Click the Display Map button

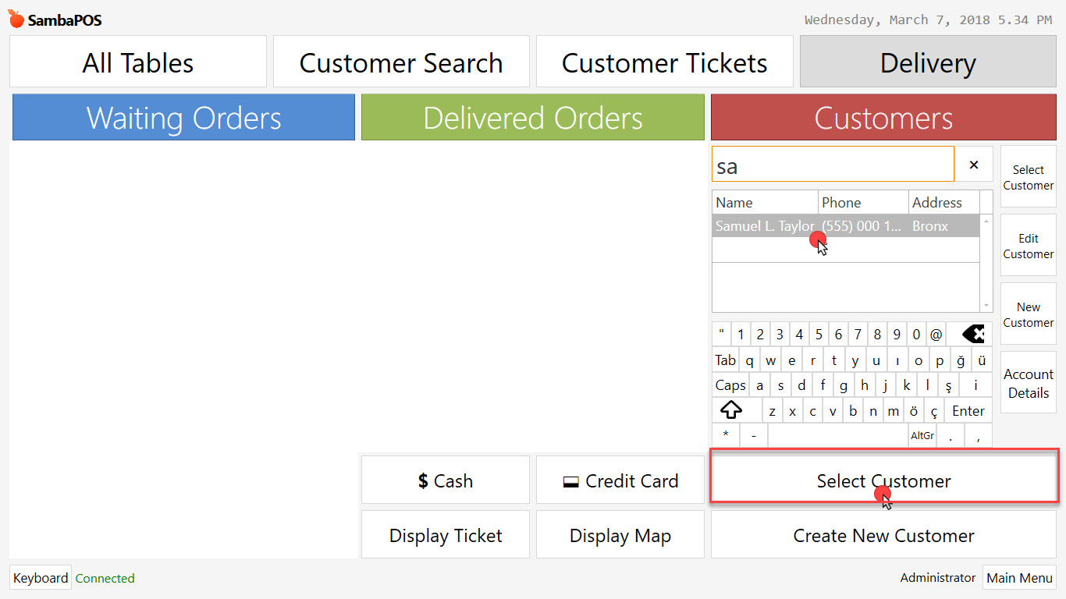click(x=619, y=535)
